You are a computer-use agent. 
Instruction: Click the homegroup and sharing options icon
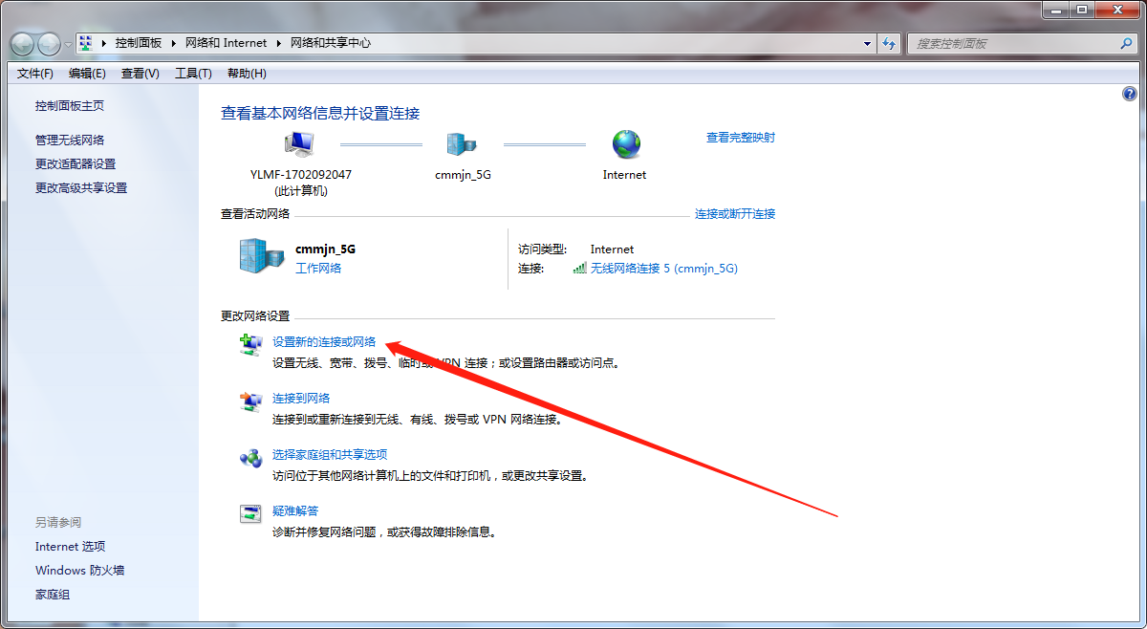[x=250, y=459]
